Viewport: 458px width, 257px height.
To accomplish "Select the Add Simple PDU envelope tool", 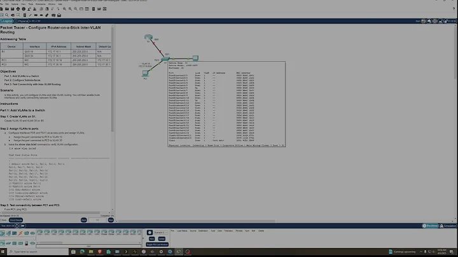I will tap(53, 15).
